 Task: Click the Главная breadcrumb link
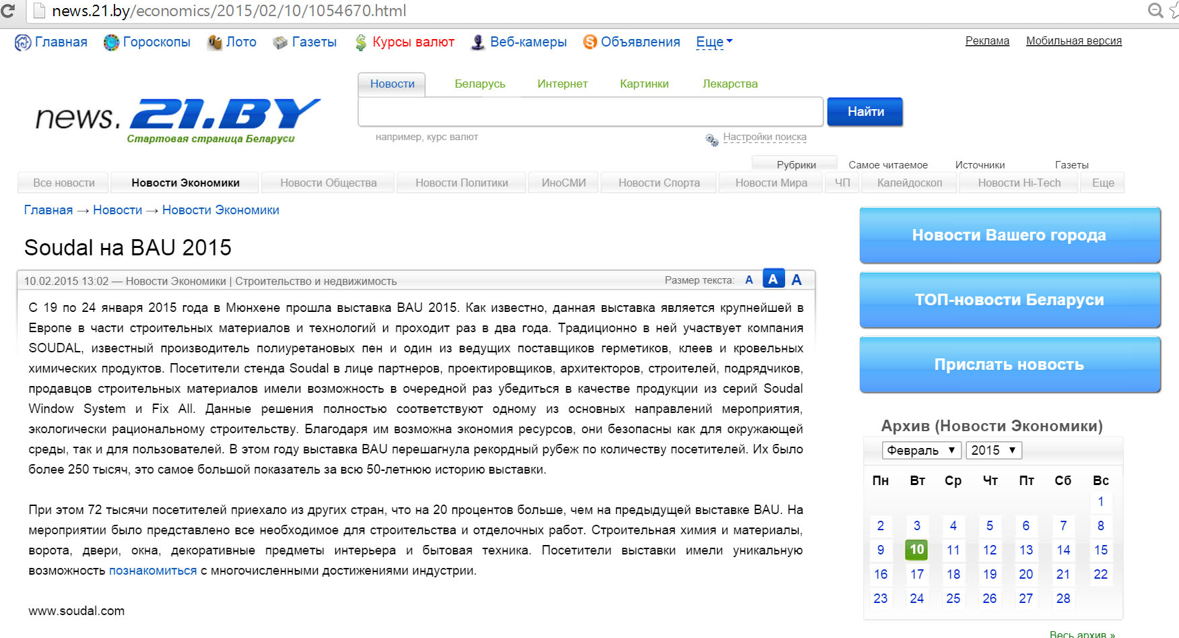click(48, 210)
